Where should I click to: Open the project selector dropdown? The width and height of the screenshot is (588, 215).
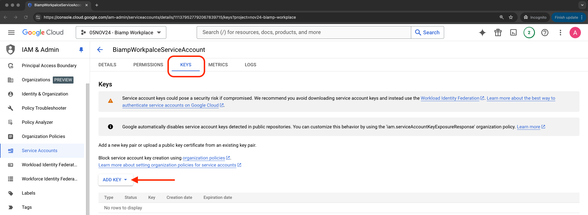(x=121, y=33)
